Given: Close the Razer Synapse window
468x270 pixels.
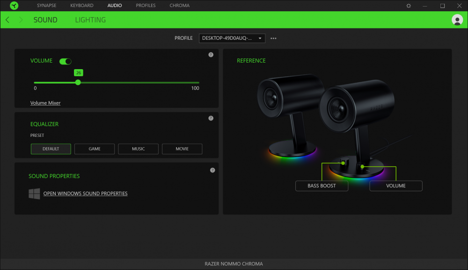Looking at the screenshot, I should pyautogui.click(x=460, y=6).
